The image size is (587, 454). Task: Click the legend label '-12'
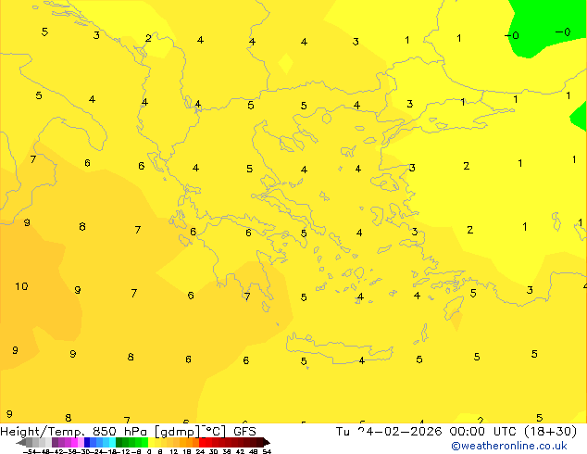(x=124, y=451)
